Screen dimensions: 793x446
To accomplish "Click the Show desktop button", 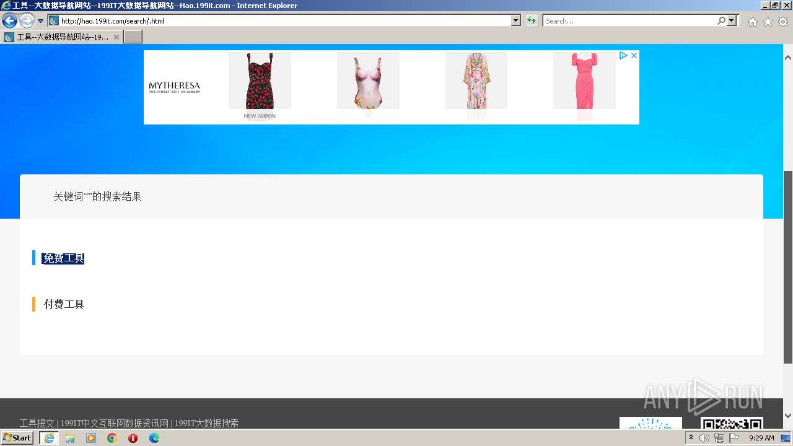I will tap(786, 438).
